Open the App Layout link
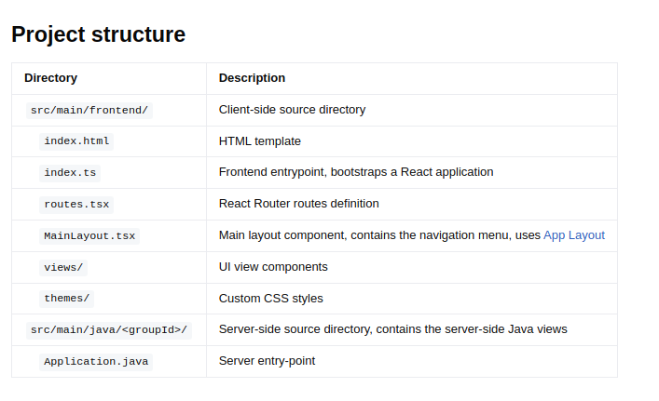The image size is (659, 401). coord(574,235)
